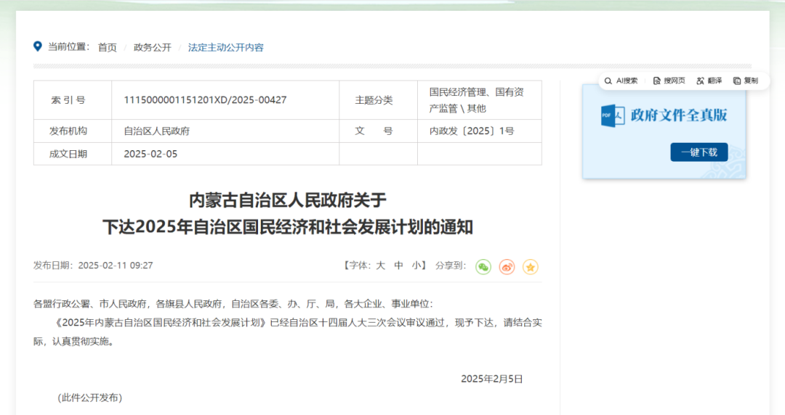Viewport: 785px width, 415px height.
Task: Click the QQ Zone star share icon
Action: (531, 267)
